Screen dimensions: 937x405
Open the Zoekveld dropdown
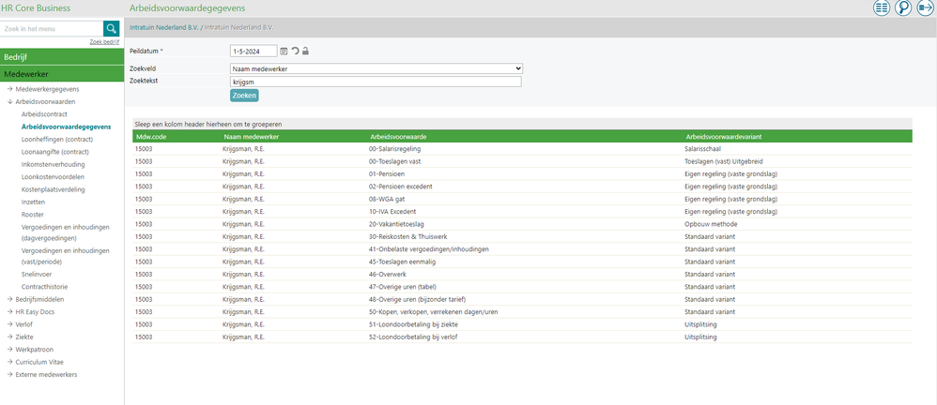click(x=376, y=69)
